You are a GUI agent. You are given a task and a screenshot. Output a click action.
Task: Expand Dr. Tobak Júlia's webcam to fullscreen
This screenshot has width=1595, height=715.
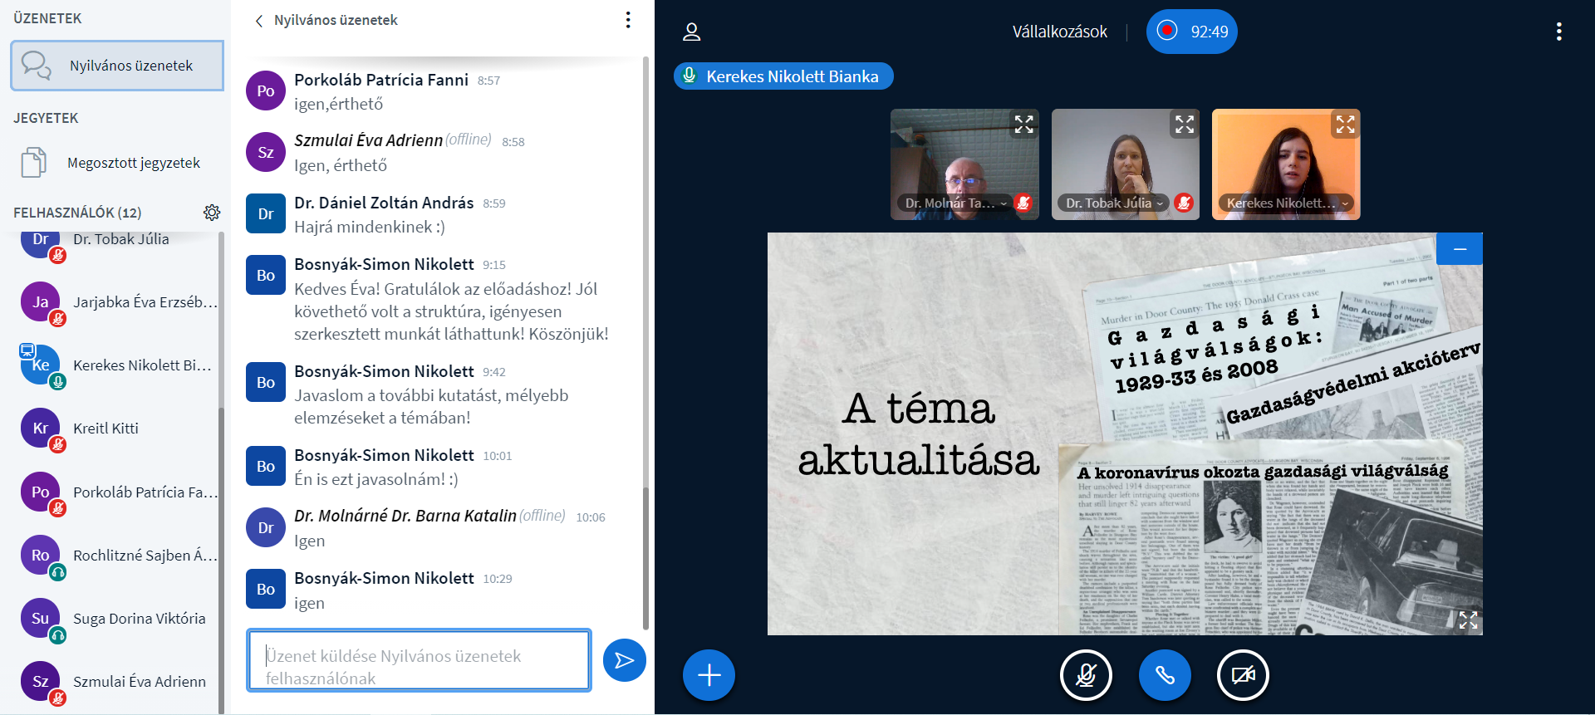tap(1184, 125)
